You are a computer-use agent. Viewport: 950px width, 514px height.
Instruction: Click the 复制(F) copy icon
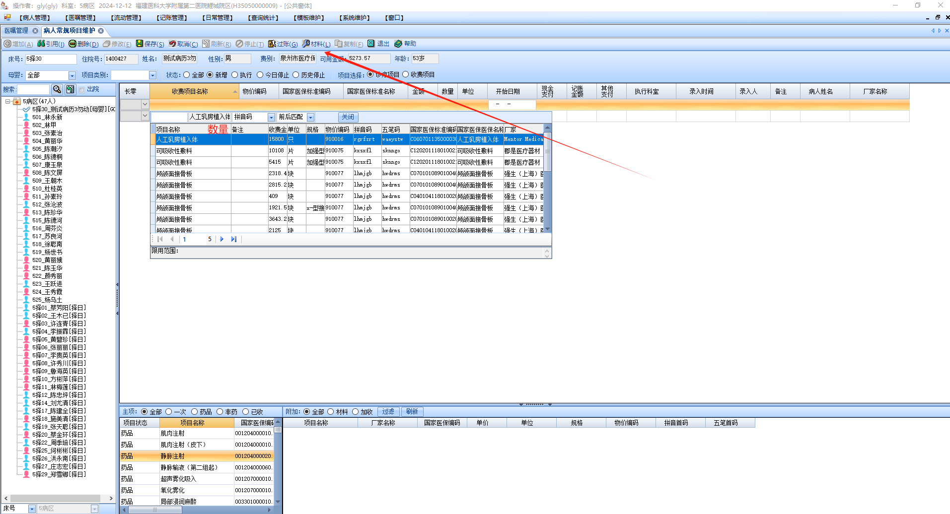tap(339, 44)
